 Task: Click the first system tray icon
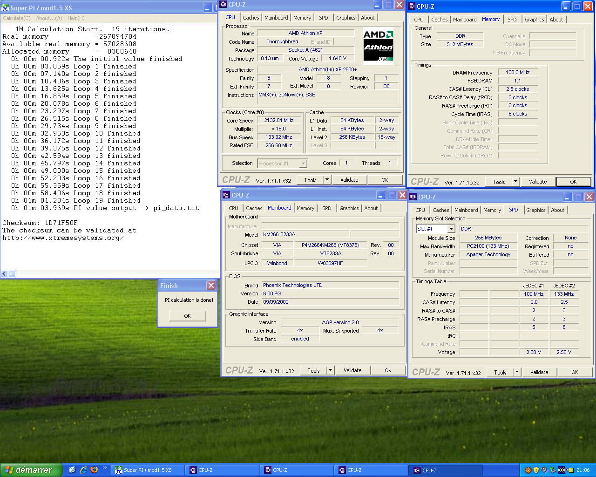(x=528, y=470)
